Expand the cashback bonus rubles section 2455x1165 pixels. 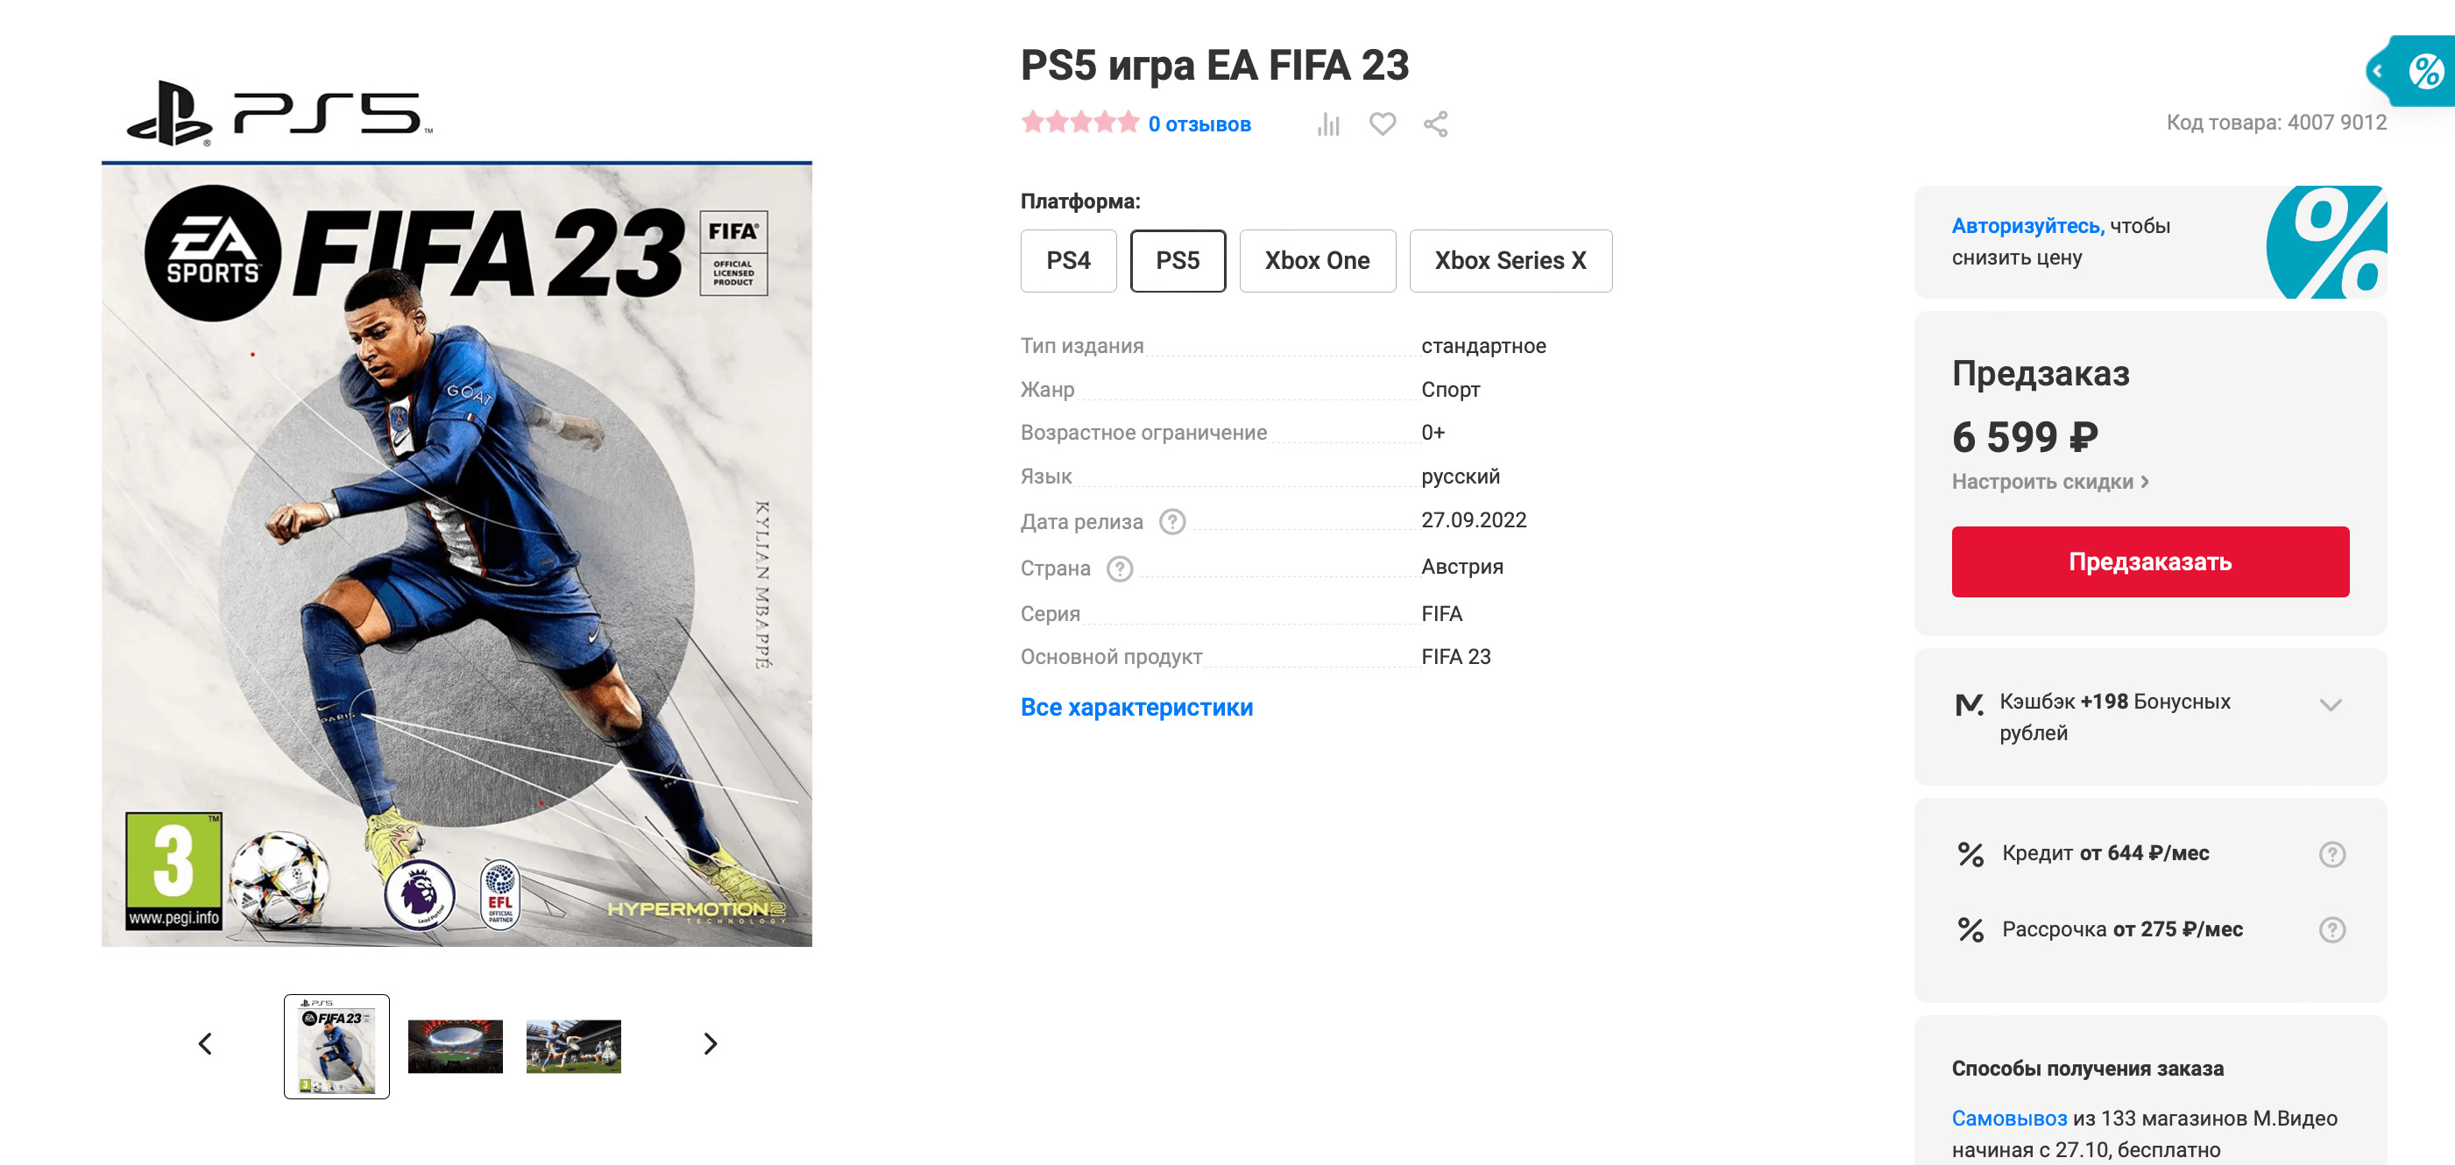(2331, 705)
